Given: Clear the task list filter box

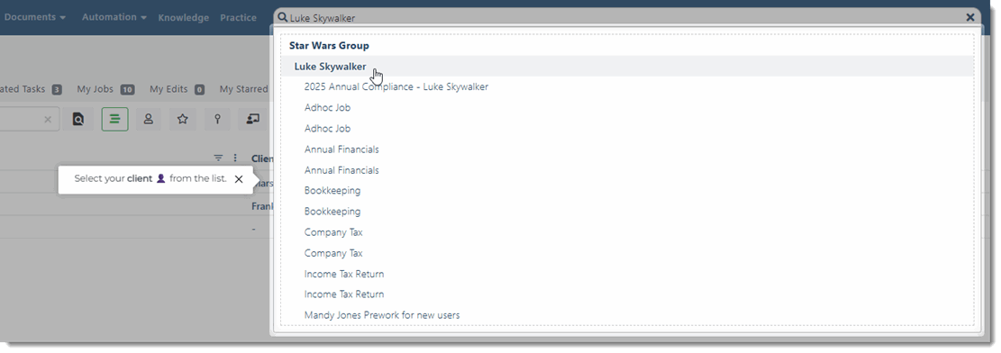Looking at the screenshot, I should [x=48, y=120].
